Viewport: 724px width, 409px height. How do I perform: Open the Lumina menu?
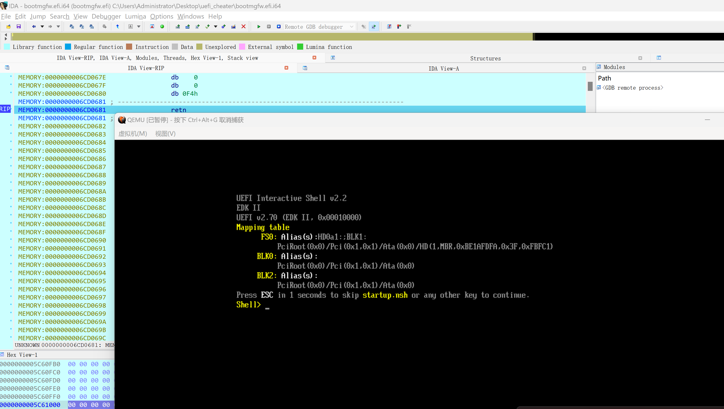[x=135, y=16]
